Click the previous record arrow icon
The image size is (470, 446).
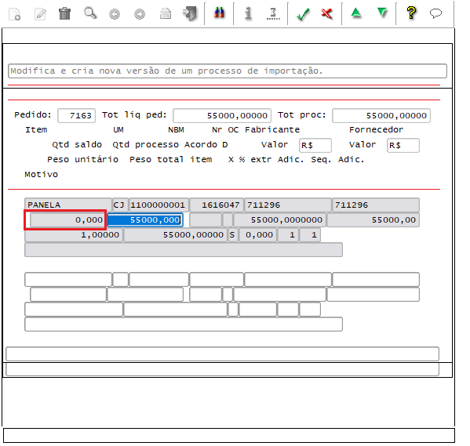pyautogui.click(x=115, y=14)
